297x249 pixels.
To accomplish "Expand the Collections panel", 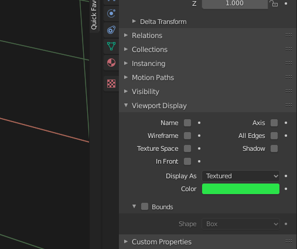I will [x=126, y=49].
